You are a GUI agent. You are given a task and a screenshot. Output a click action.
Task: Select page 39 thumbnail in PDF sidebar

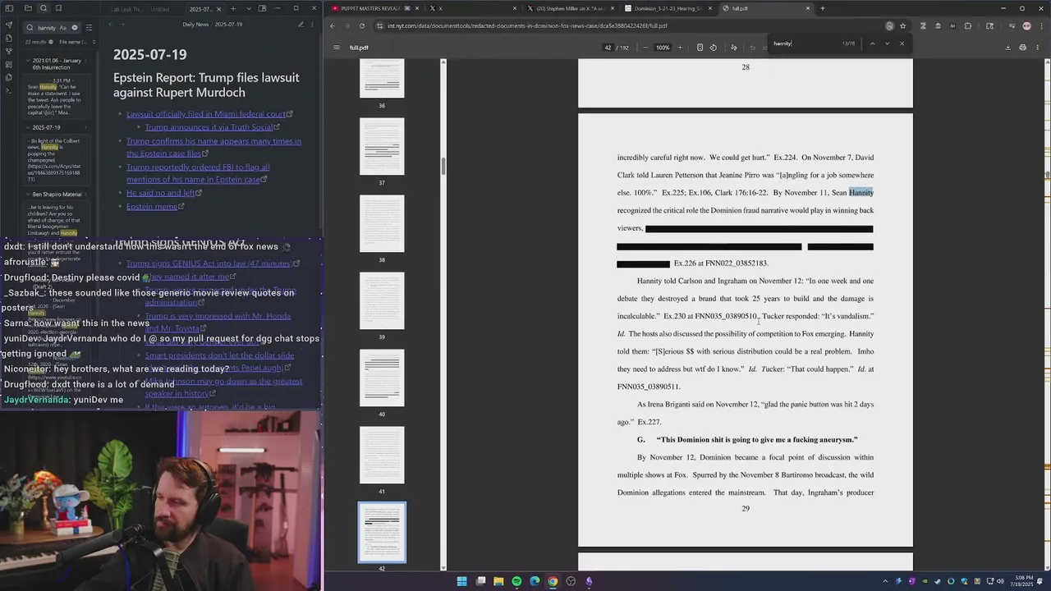[x=382, y=300]
